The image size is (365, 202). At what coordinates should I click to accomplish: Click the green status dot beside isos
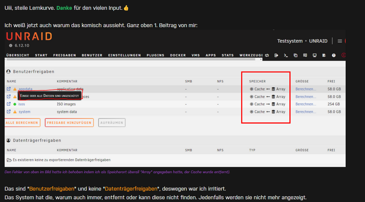pyautogui.click(x=15, y=104)
